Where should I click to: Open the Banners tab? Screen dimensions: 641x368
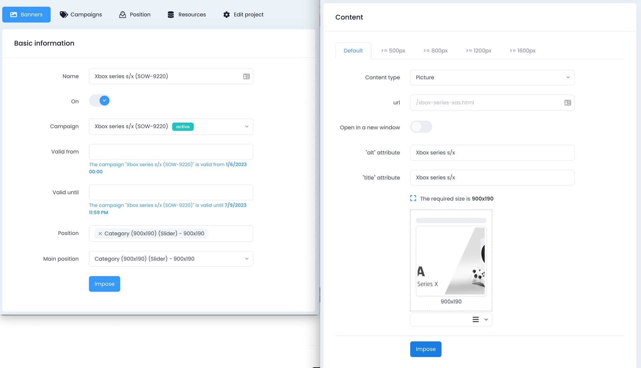pos(26,14)
